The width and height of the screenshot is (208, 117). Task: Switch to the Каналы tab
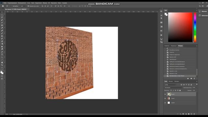point(171,81)
